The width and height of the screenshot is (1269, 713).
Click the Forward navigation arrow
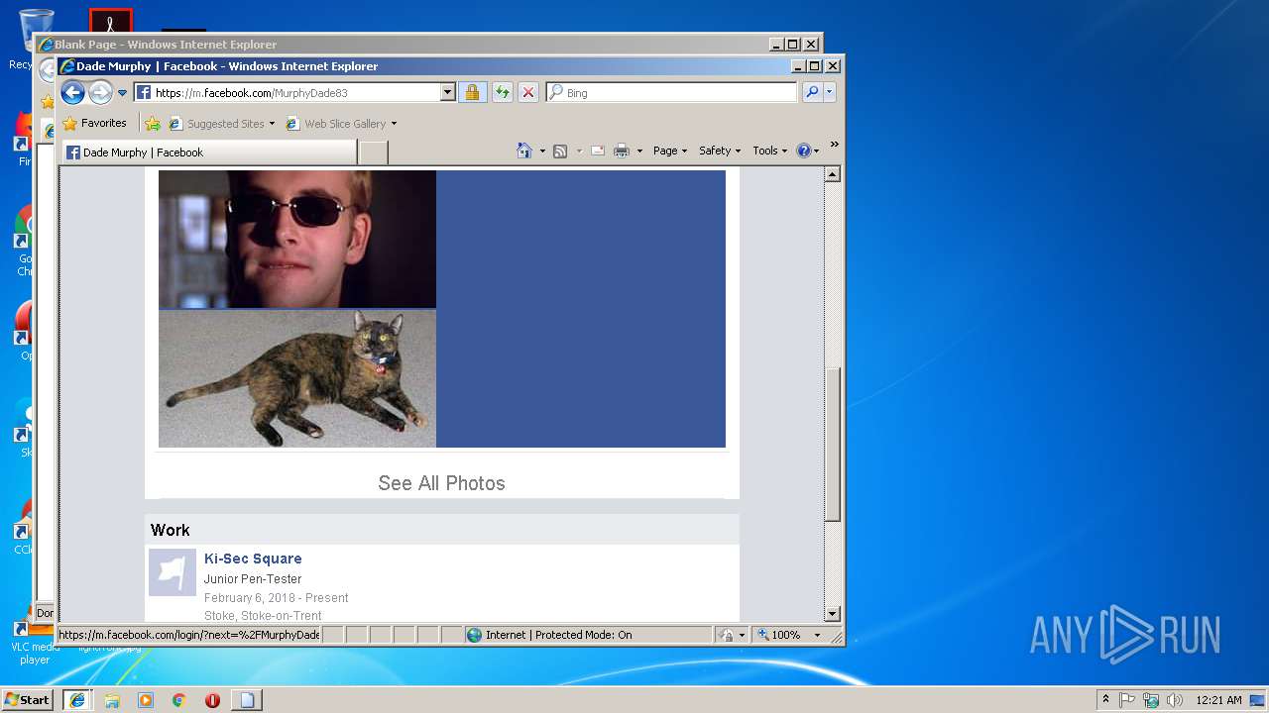[x=100, y=92]
